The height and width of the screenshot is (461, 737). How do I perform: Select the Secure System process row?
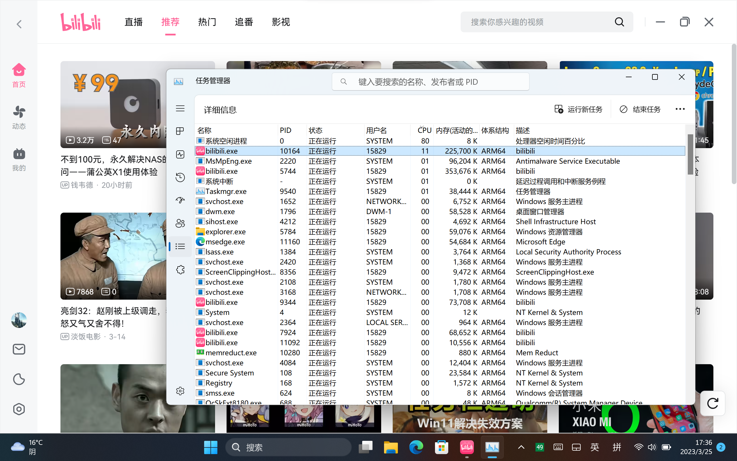(440, 373)
